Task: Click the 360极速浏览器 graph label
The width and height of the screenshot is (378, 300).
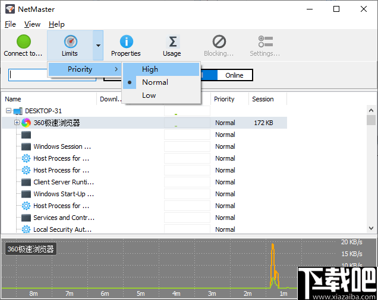Action: 31,249
